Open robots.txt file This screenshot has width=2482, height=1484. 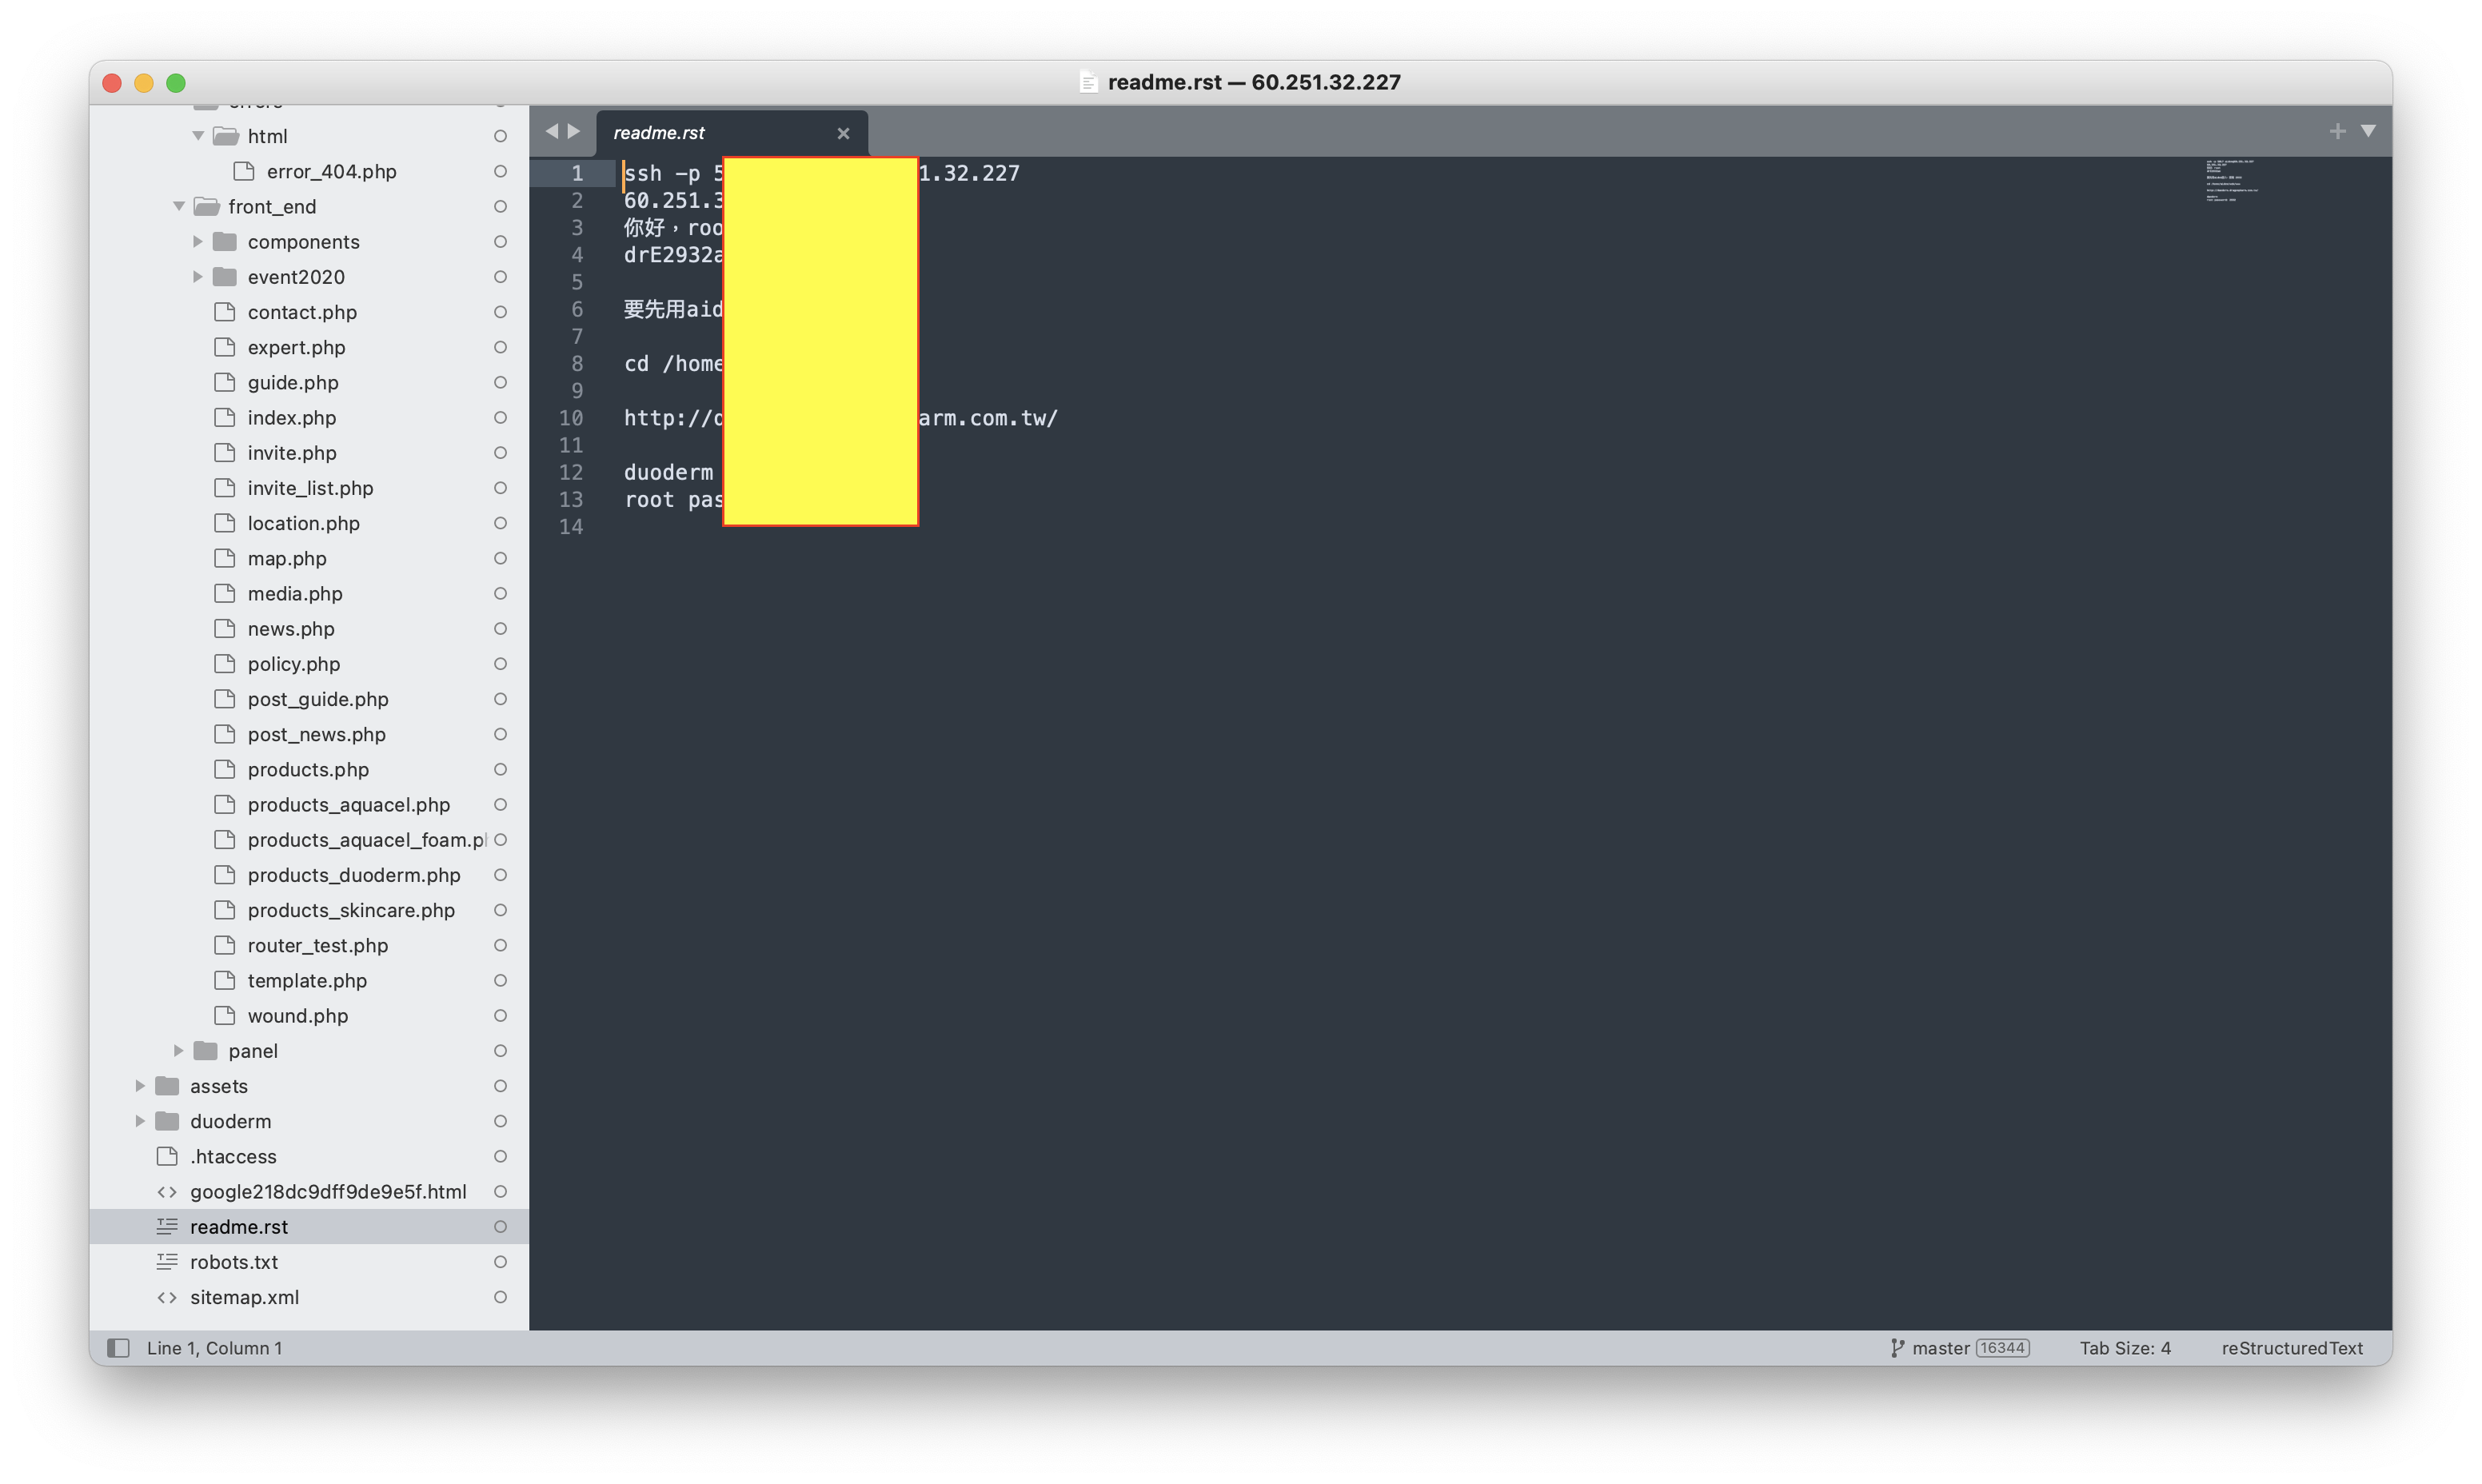point(234,1261)
